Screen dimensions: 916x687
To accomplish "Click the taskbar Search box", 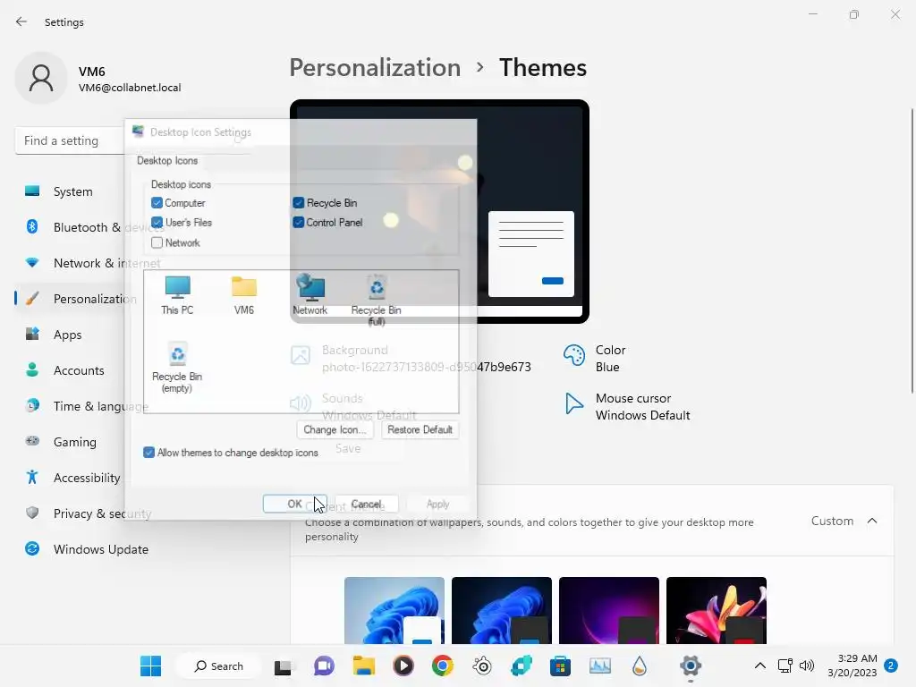I will coord(218,666).
